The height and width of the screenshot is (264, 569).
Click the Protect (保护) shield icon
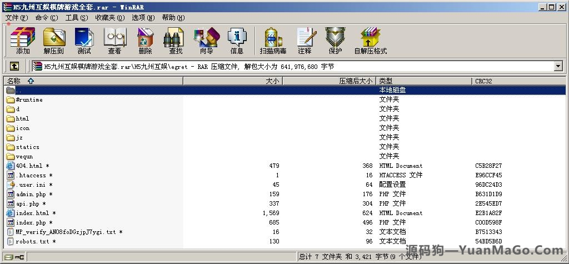(335, 41)
